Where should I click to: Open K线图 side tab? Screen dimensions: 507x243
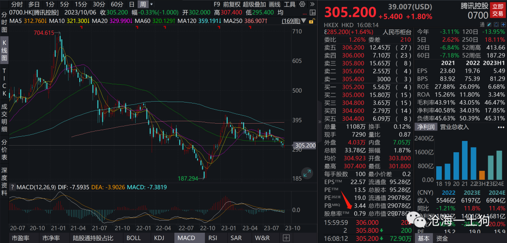[x=4, y=51]
